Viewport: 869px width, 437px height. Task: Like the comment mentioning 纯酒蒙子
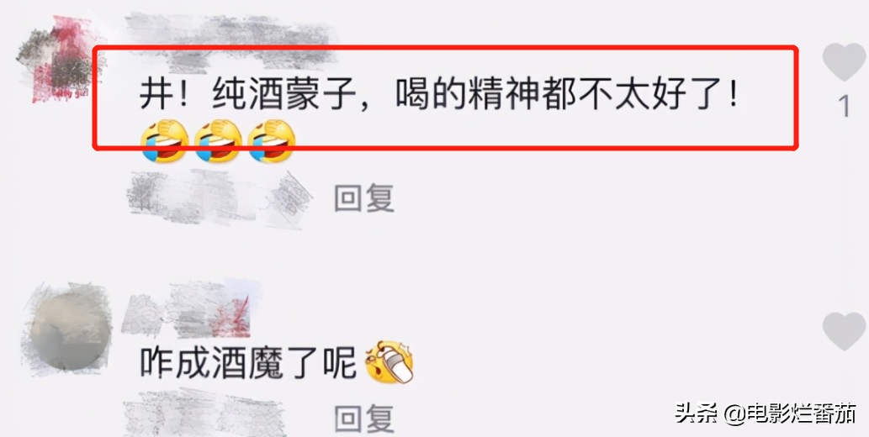tap(844, 62)
